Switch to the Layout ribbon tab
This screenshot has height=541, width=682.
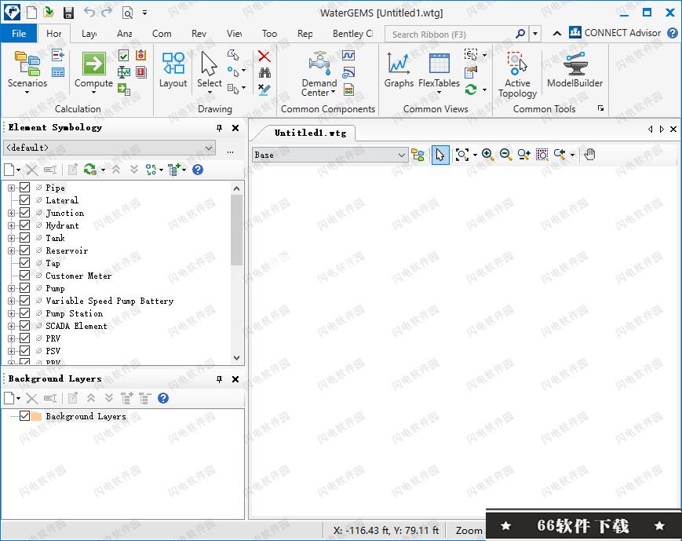(89, 34)
